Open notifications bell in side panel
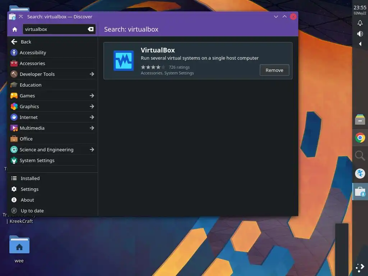The height and width of the screenshot is (276, 368). click(360, 23)
